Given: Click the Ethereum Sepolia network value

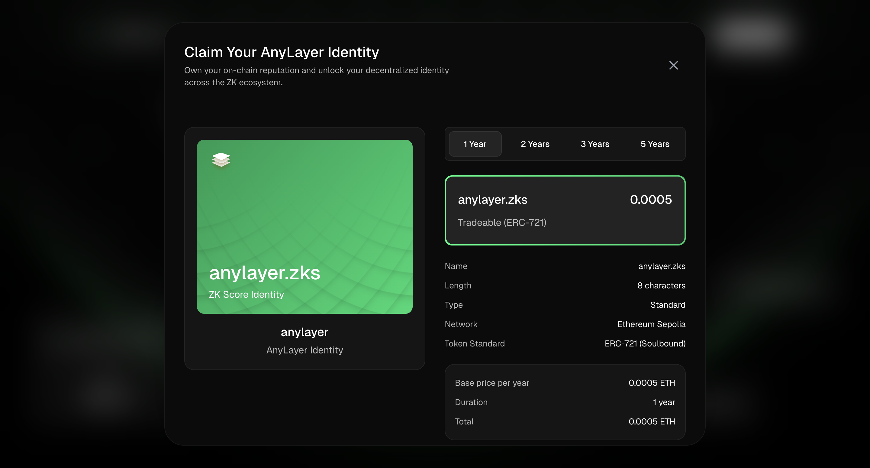Looking at the screenshot, I should point(651,324).
